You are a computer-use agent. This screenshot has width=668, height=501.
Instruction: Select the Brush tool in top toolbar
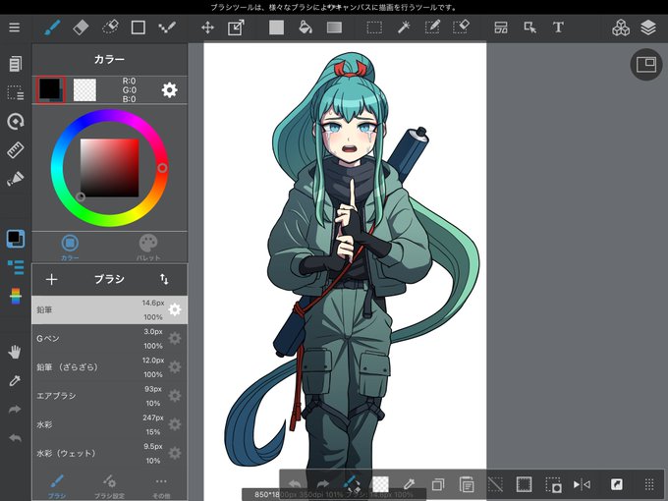52,28
